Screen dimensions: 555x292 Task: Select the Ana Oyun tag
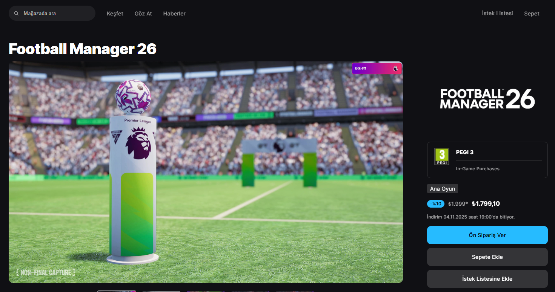click(443, 189)
